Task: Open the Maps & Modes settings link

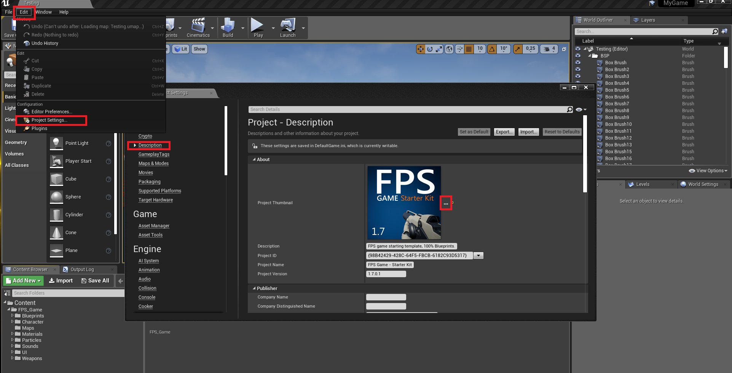Action: [153, 163]
